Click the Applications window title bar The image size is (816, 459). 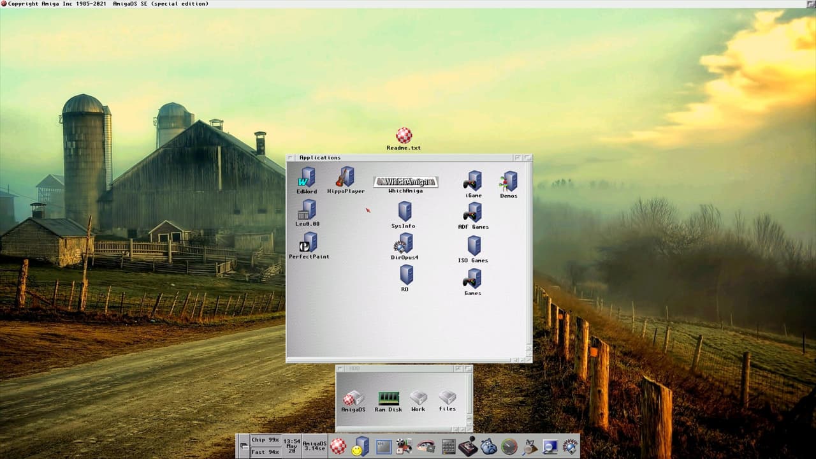point(404,157)
